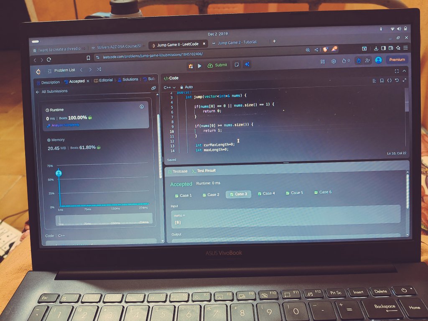
Task: Click the LeetCode logo icon
Action: [x=38, y=71]
